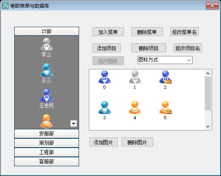
Task: Select the orange user icon in the IT部 list
Action: click(x=46, y=121)
